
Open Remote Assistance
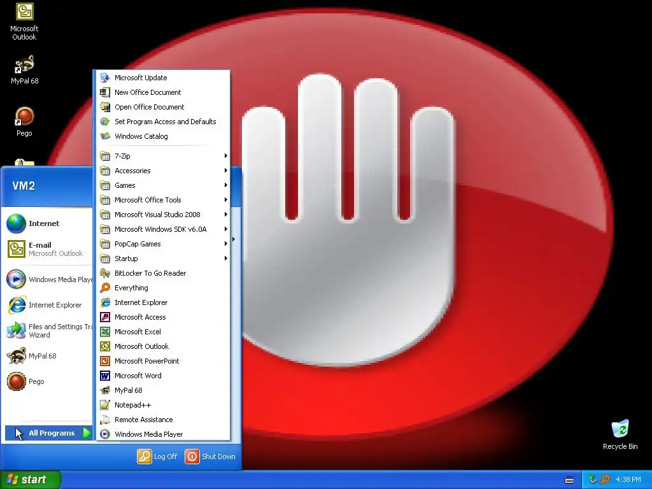point(163,420)
